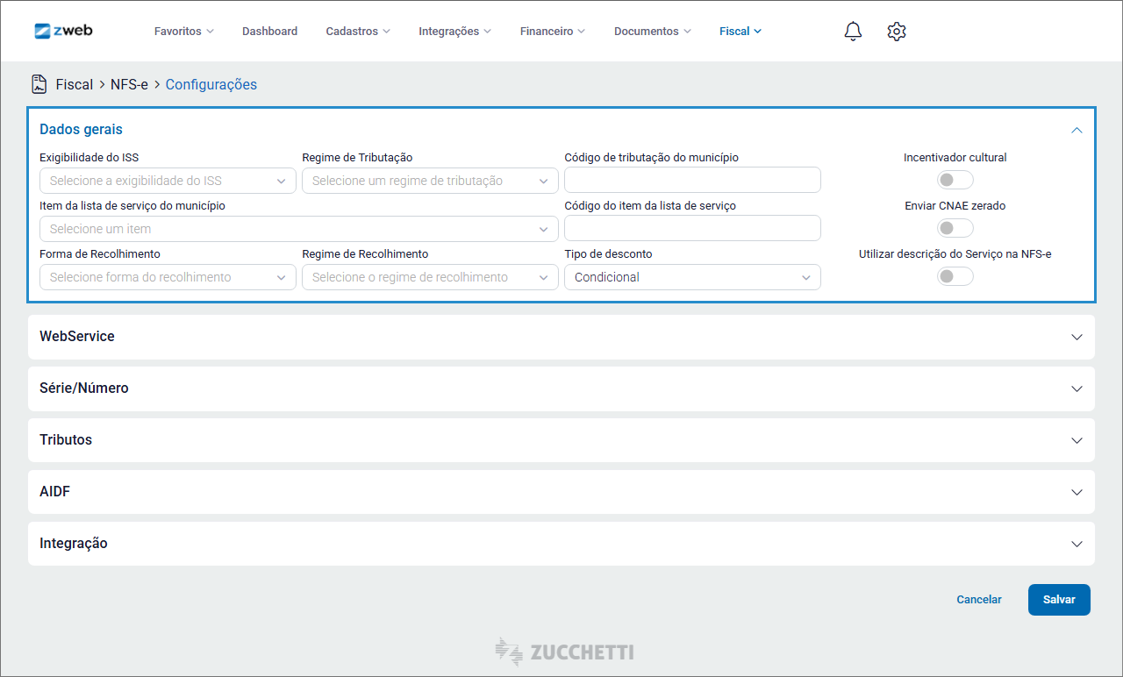Open the Regime de Tributação dropdown
Viewport: 1123px width, 677px height.
coord(430,181)
